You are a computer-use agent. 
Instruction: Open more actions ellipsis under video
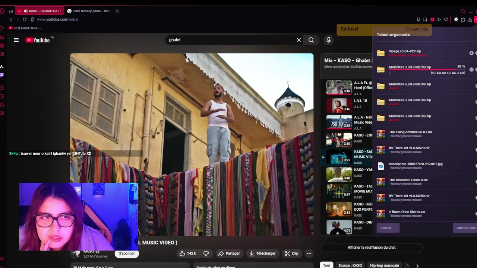tap(309, 253)
